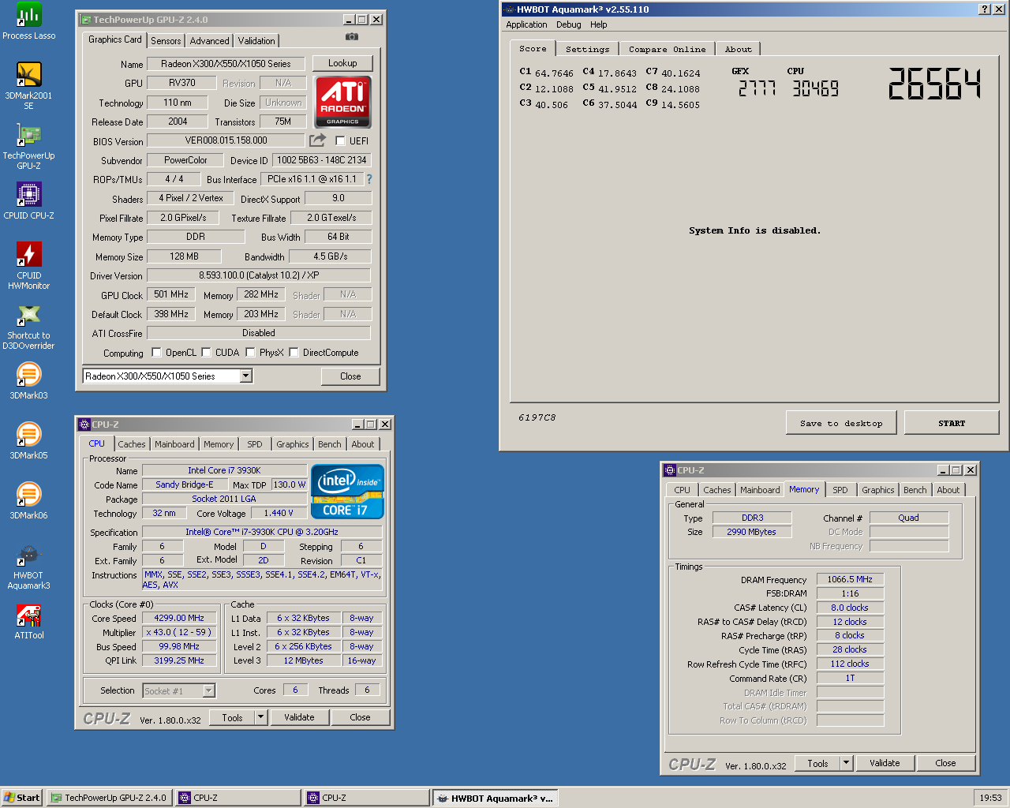The height and width of the screenshot is (808, 1010).
Task: Click the CPU-Z CPU window title bar icon
Action: tap(84, 425)
